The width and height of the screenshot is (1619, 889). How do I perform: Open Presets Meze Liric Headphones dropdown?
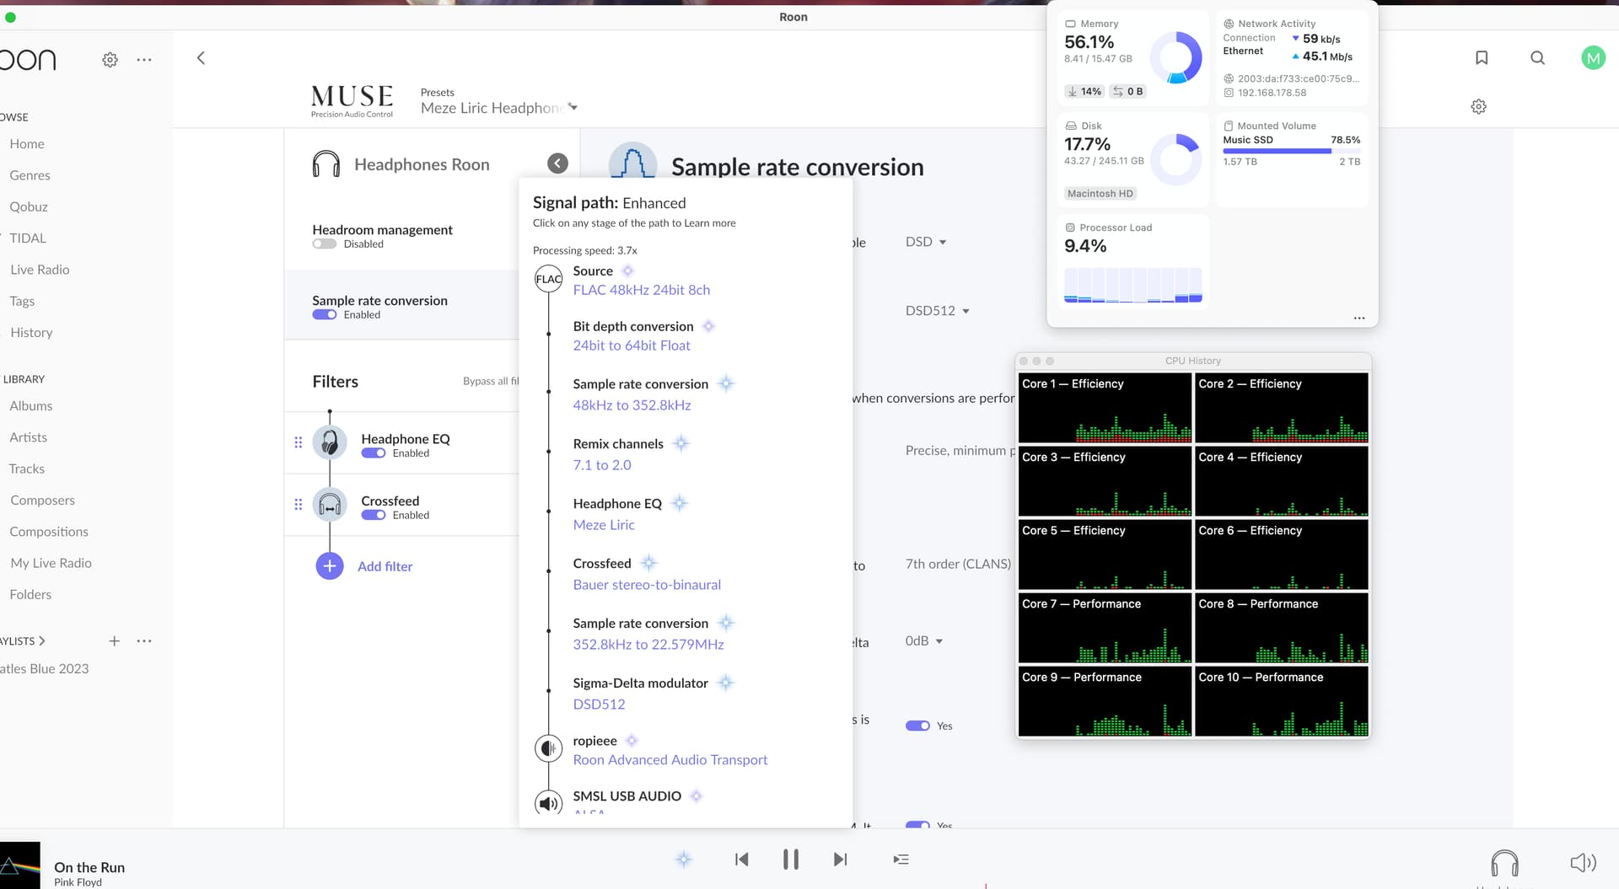pos(499,108)
